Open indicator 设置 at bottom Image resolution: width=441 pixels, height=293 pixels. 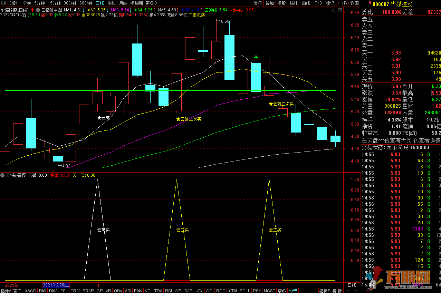coord(293,291)
